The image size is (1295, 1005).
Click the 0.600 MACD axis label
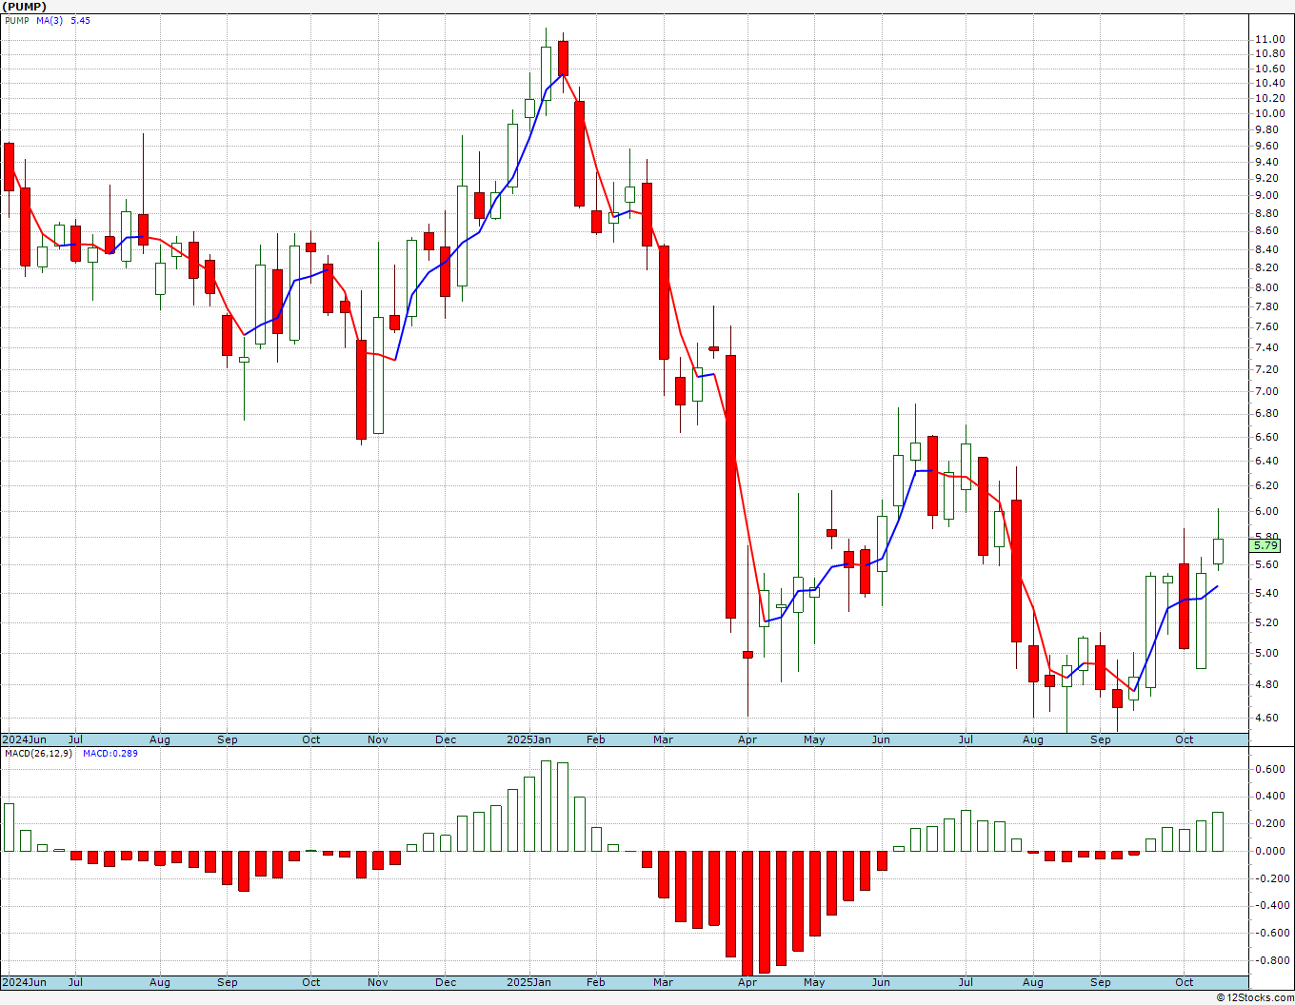point(1269,769)
